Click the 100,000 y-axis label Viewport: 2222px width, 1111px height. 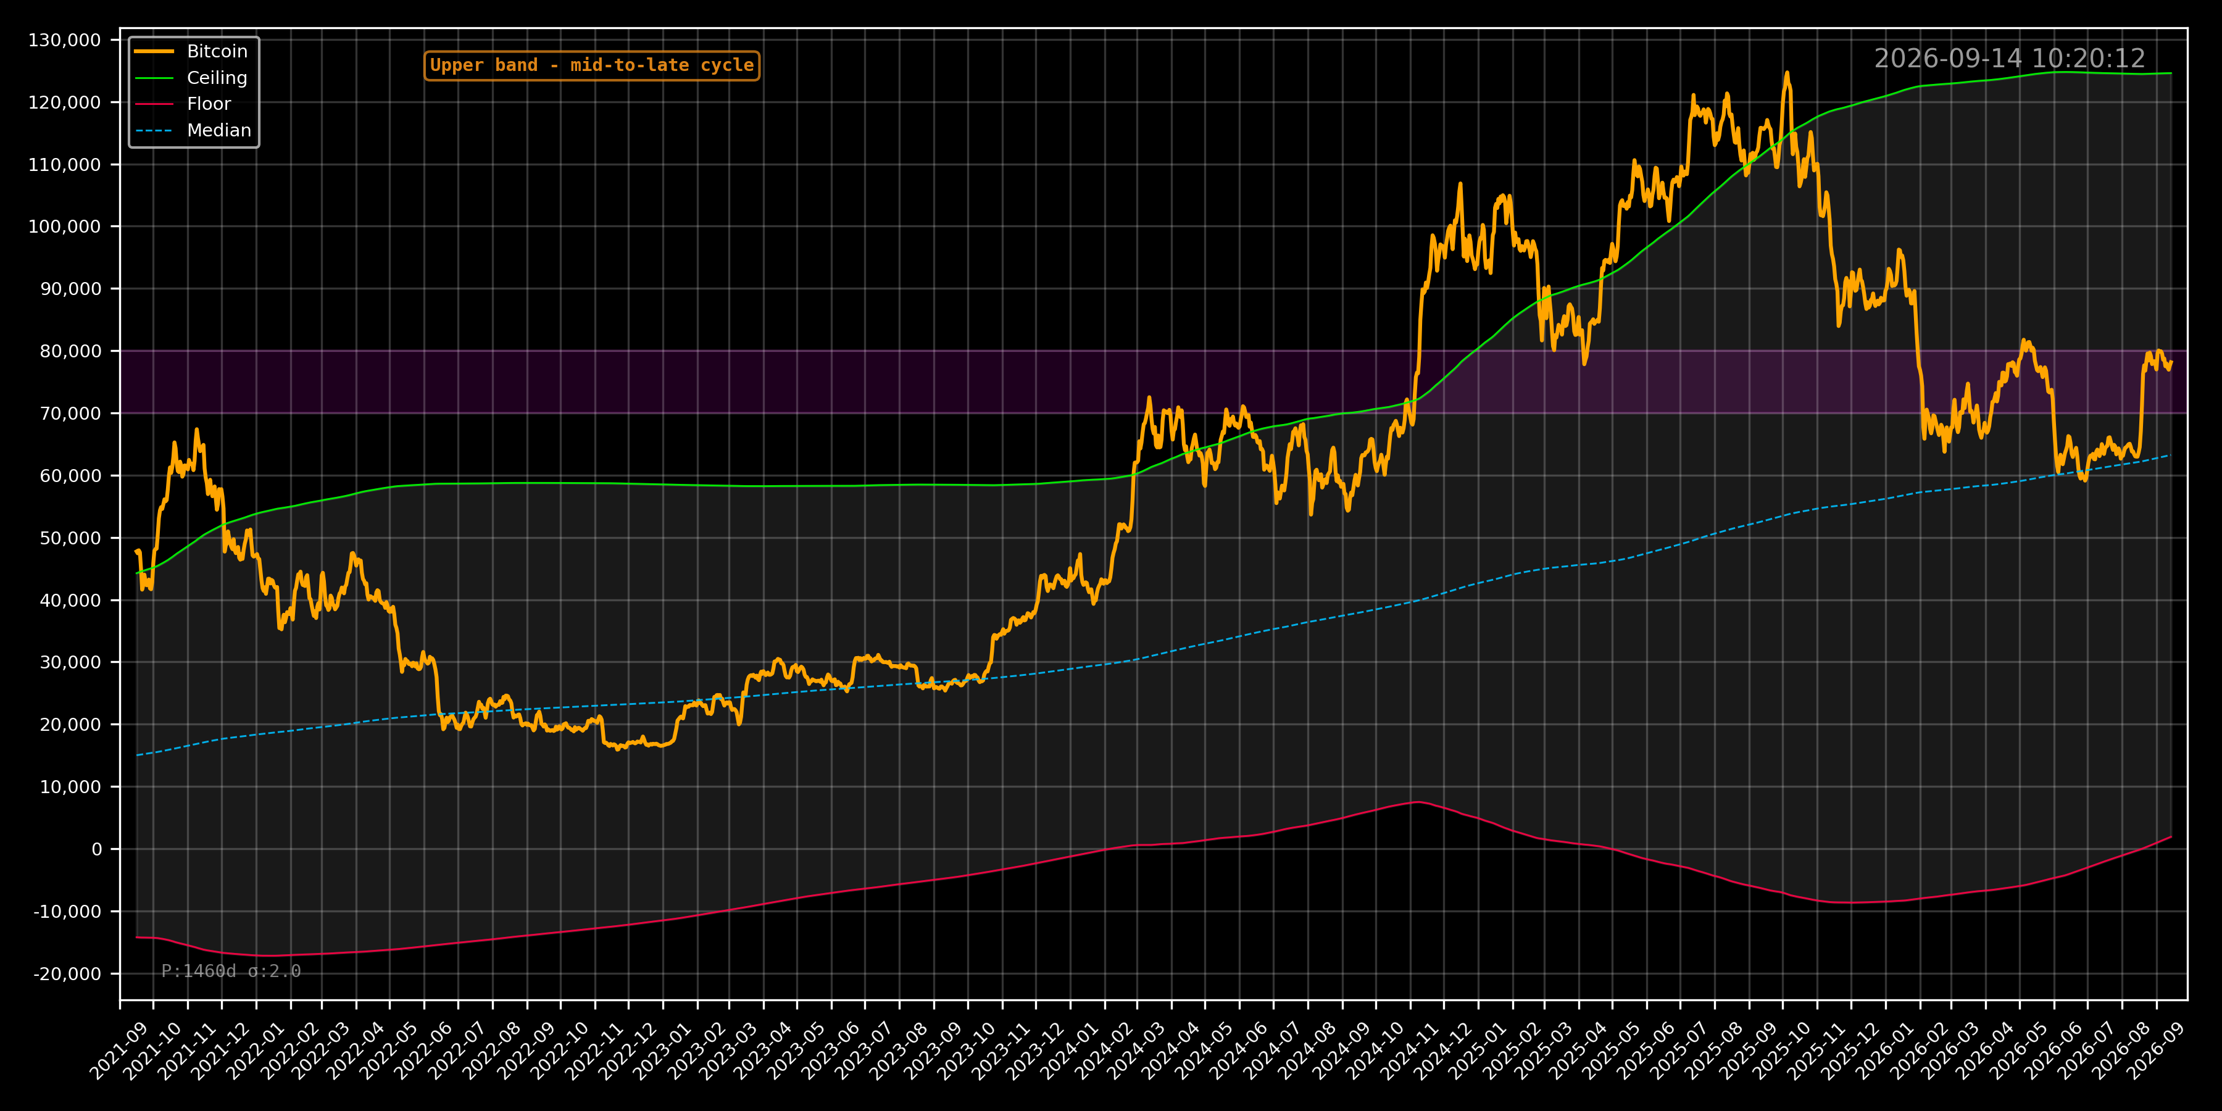(65, 227)
